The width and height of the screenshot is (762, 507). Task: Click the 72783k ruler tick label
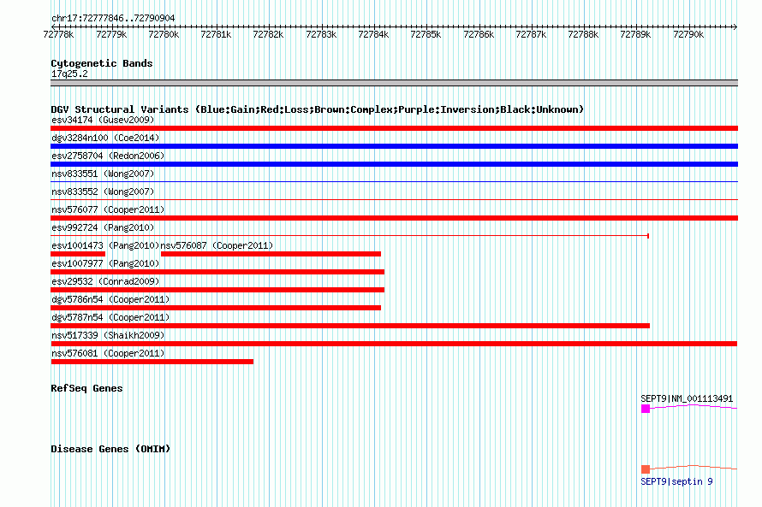click(x=321, y=34)
